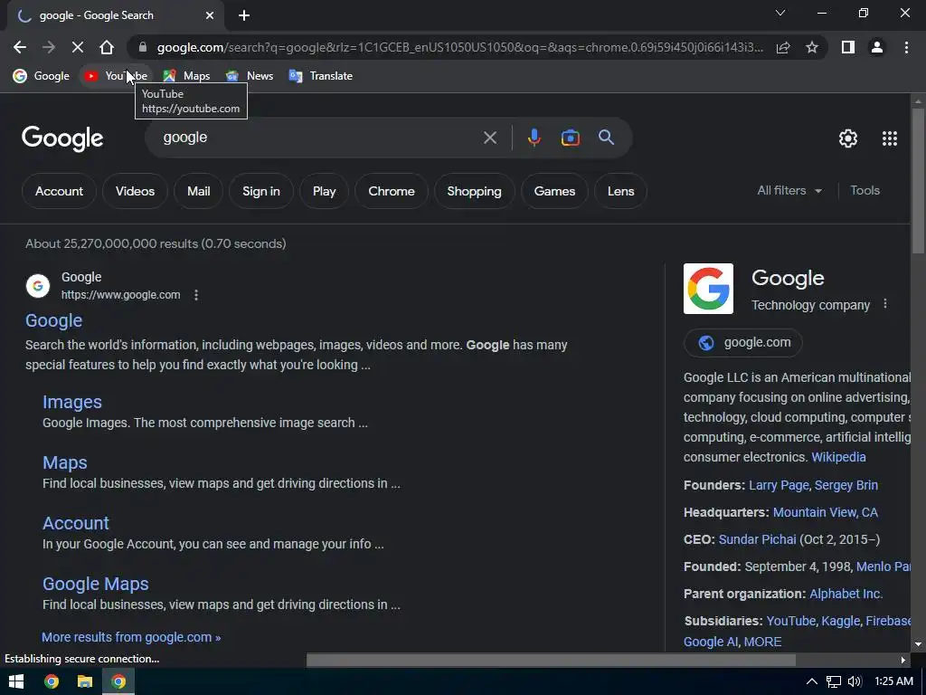Open the volume speaker tray icon
This screenshot has width=926, height=695.
pyautogui.click(x=855, y=681)
